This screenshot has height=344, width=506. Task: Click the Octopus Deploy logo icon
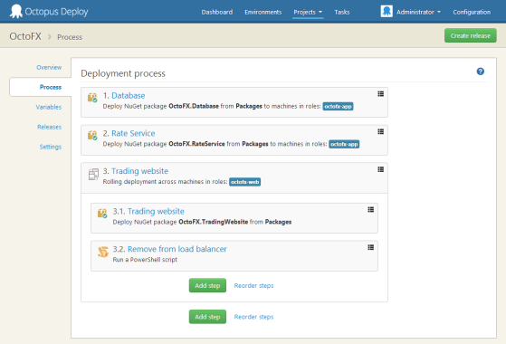pos(15,11)
